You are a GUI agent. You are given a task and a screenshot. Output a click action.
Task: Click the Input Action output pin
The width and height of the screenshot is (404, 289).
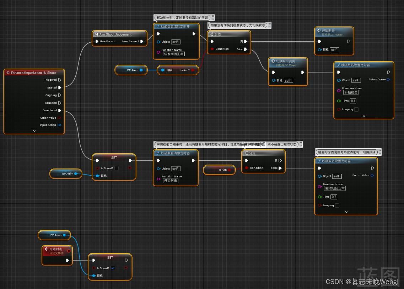(x=59, y=125)
